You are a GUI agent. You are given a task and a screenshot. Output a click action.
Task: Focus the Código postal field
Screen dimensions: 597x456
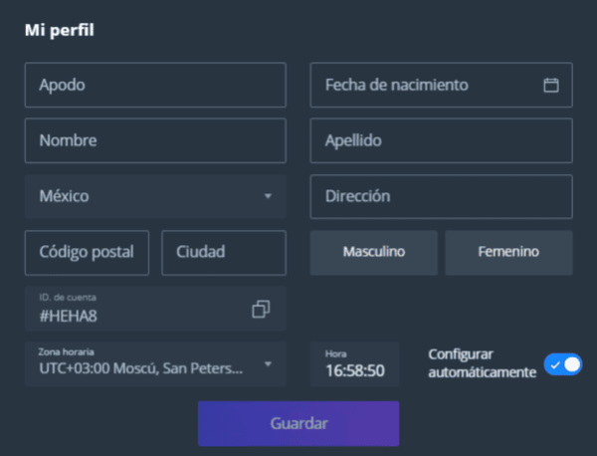(87, 252)
